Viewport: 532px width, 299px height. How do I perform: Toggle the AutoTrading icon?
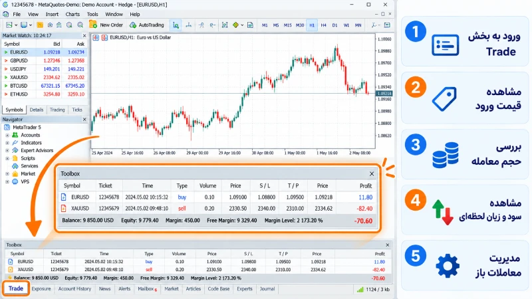coord(133,25)
